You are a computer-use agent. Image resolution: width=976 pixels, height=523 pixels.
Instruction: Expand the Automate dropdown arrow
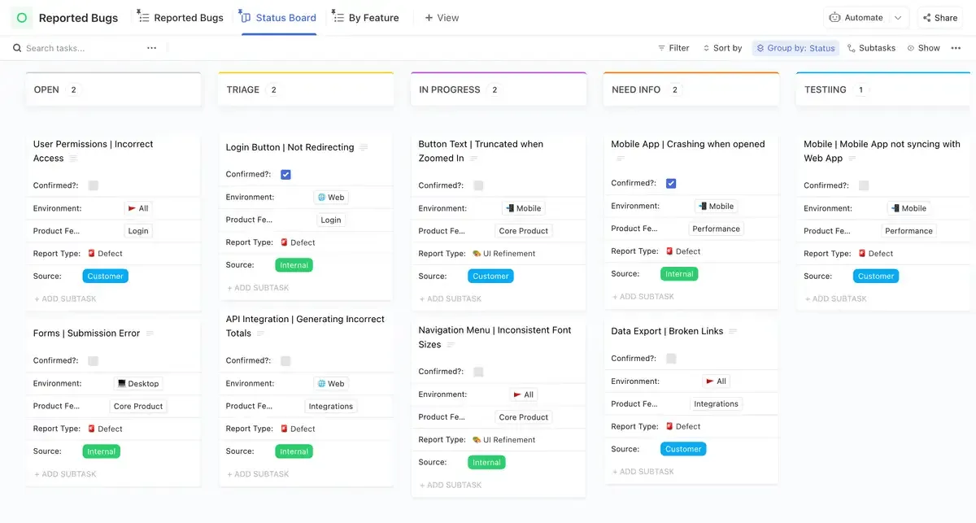tap(898, 17)
